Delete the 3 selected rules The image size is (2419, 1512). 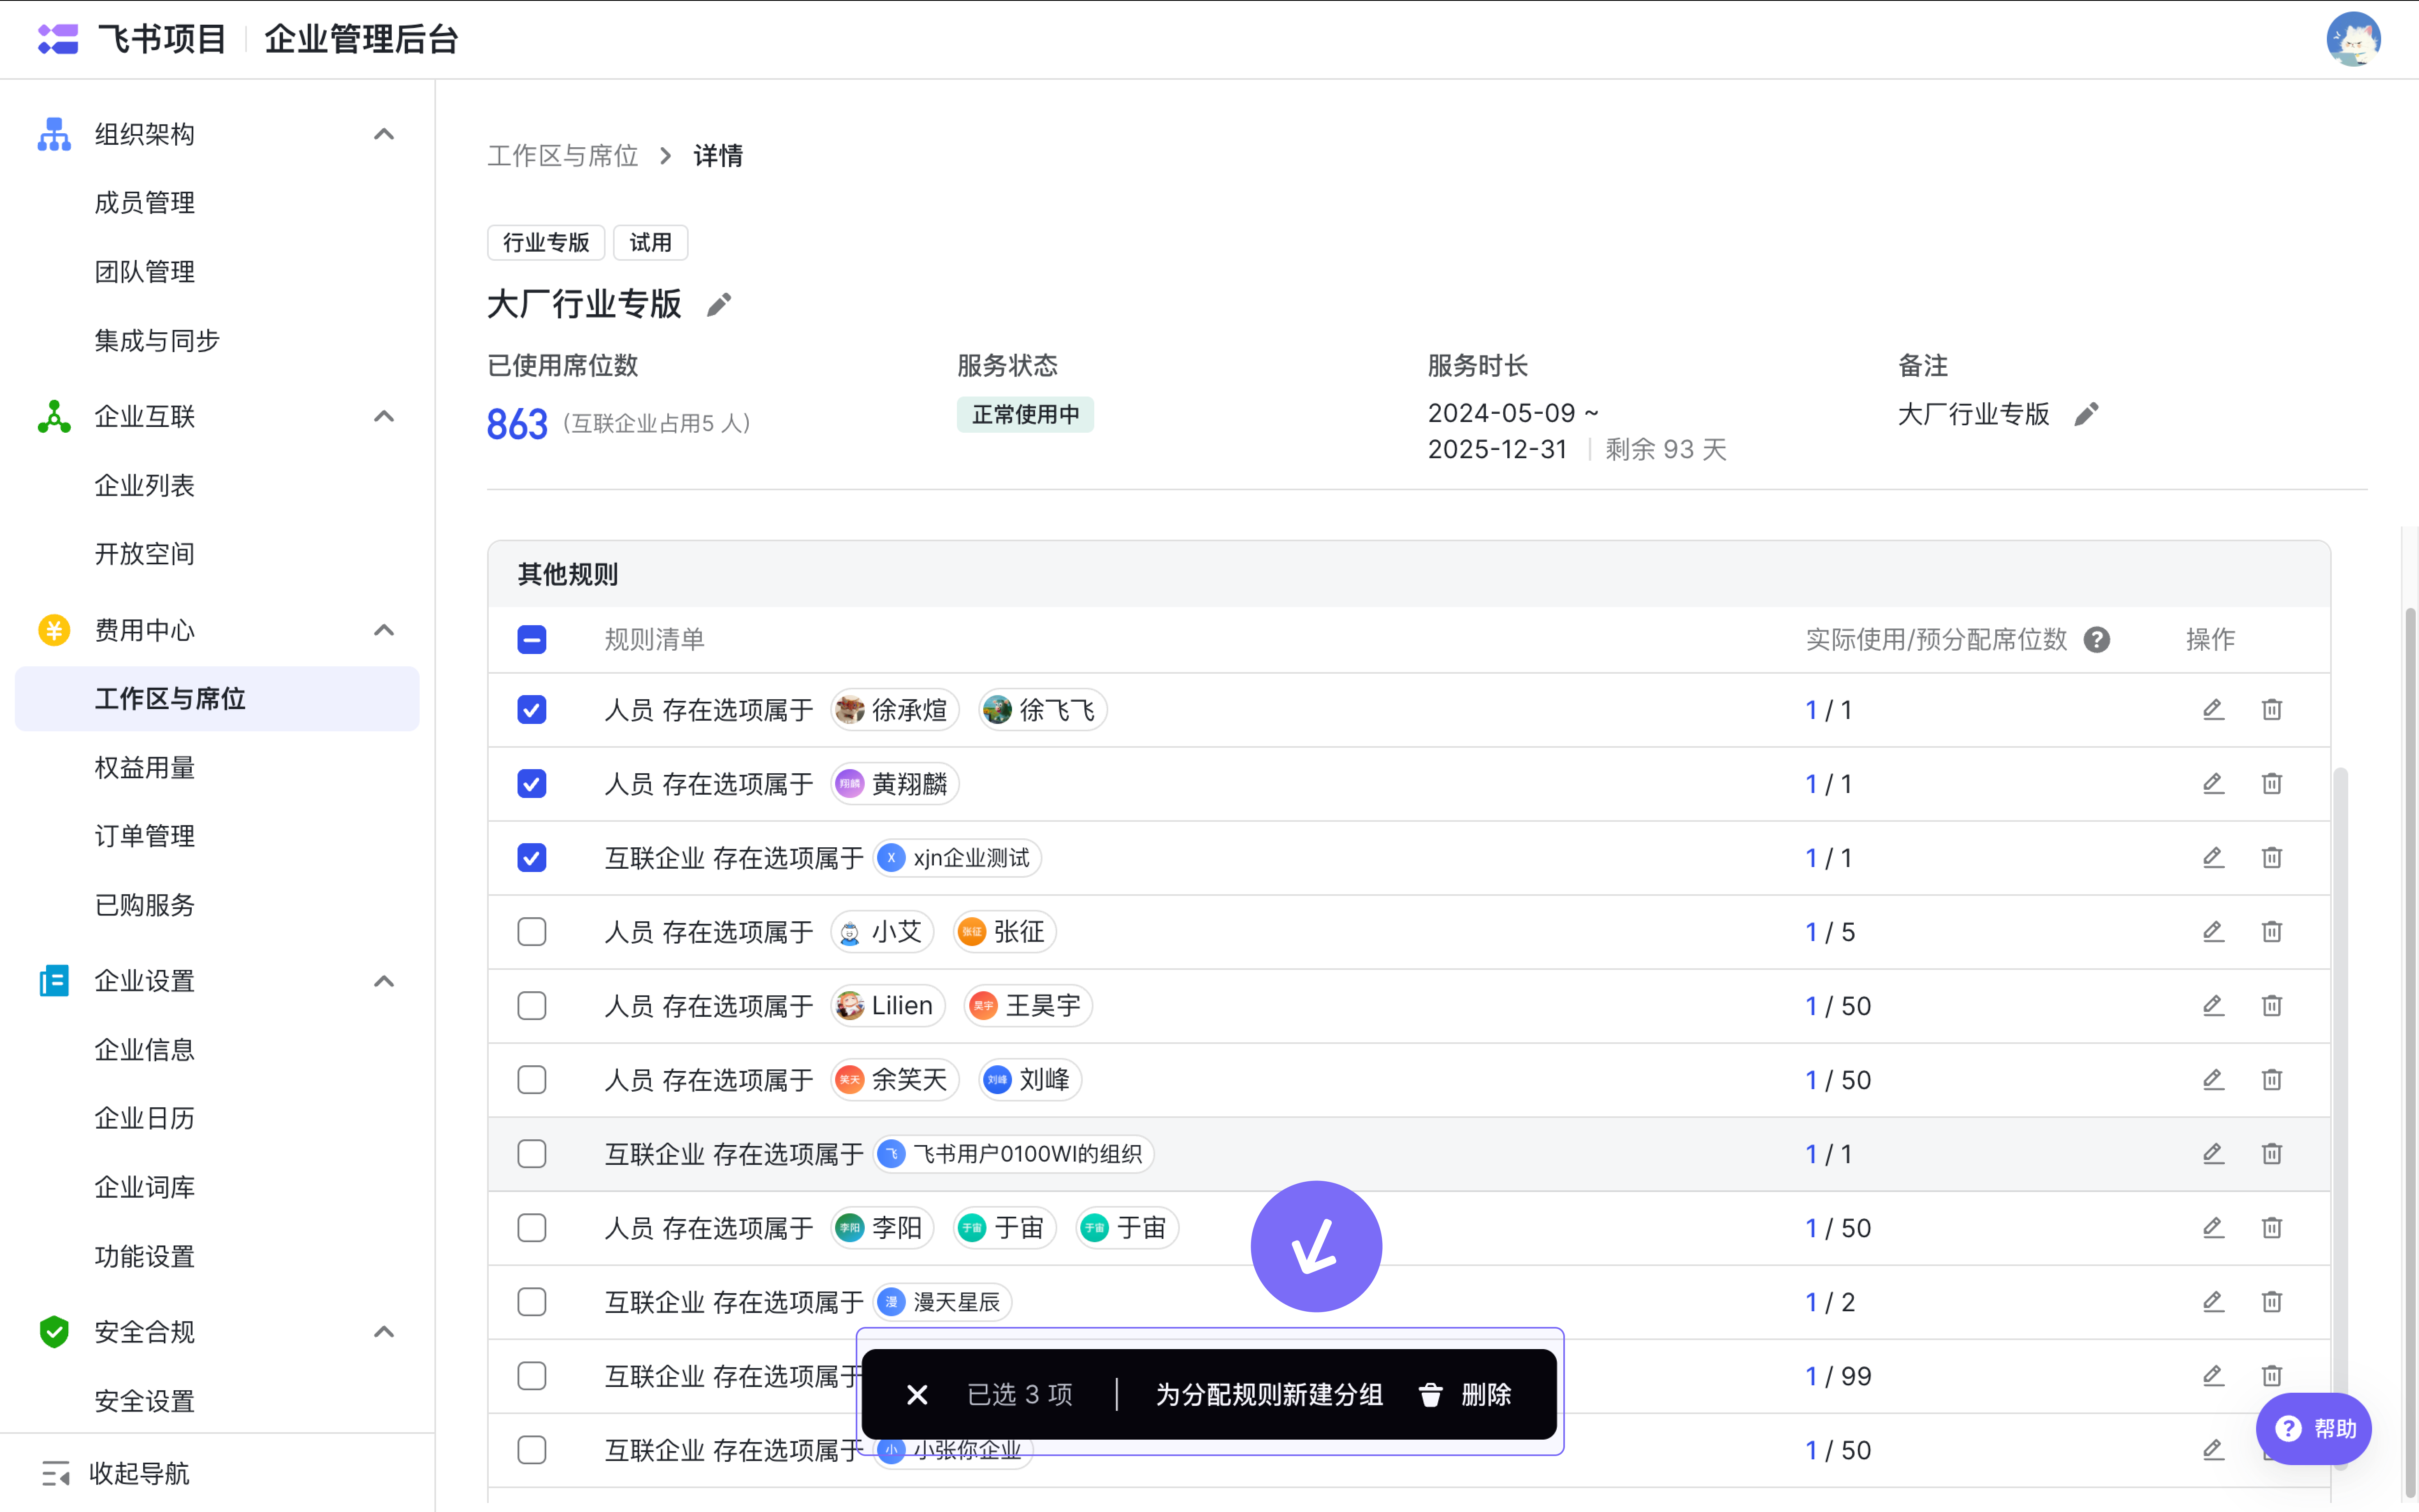pos(1465,1395)
